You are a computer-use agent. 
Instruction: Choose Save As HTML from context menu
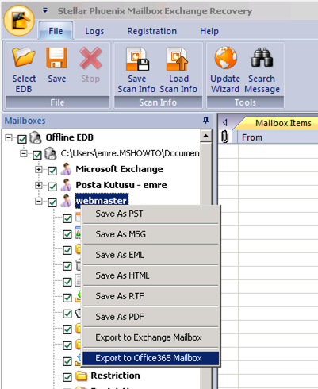[x=151, y=275]
